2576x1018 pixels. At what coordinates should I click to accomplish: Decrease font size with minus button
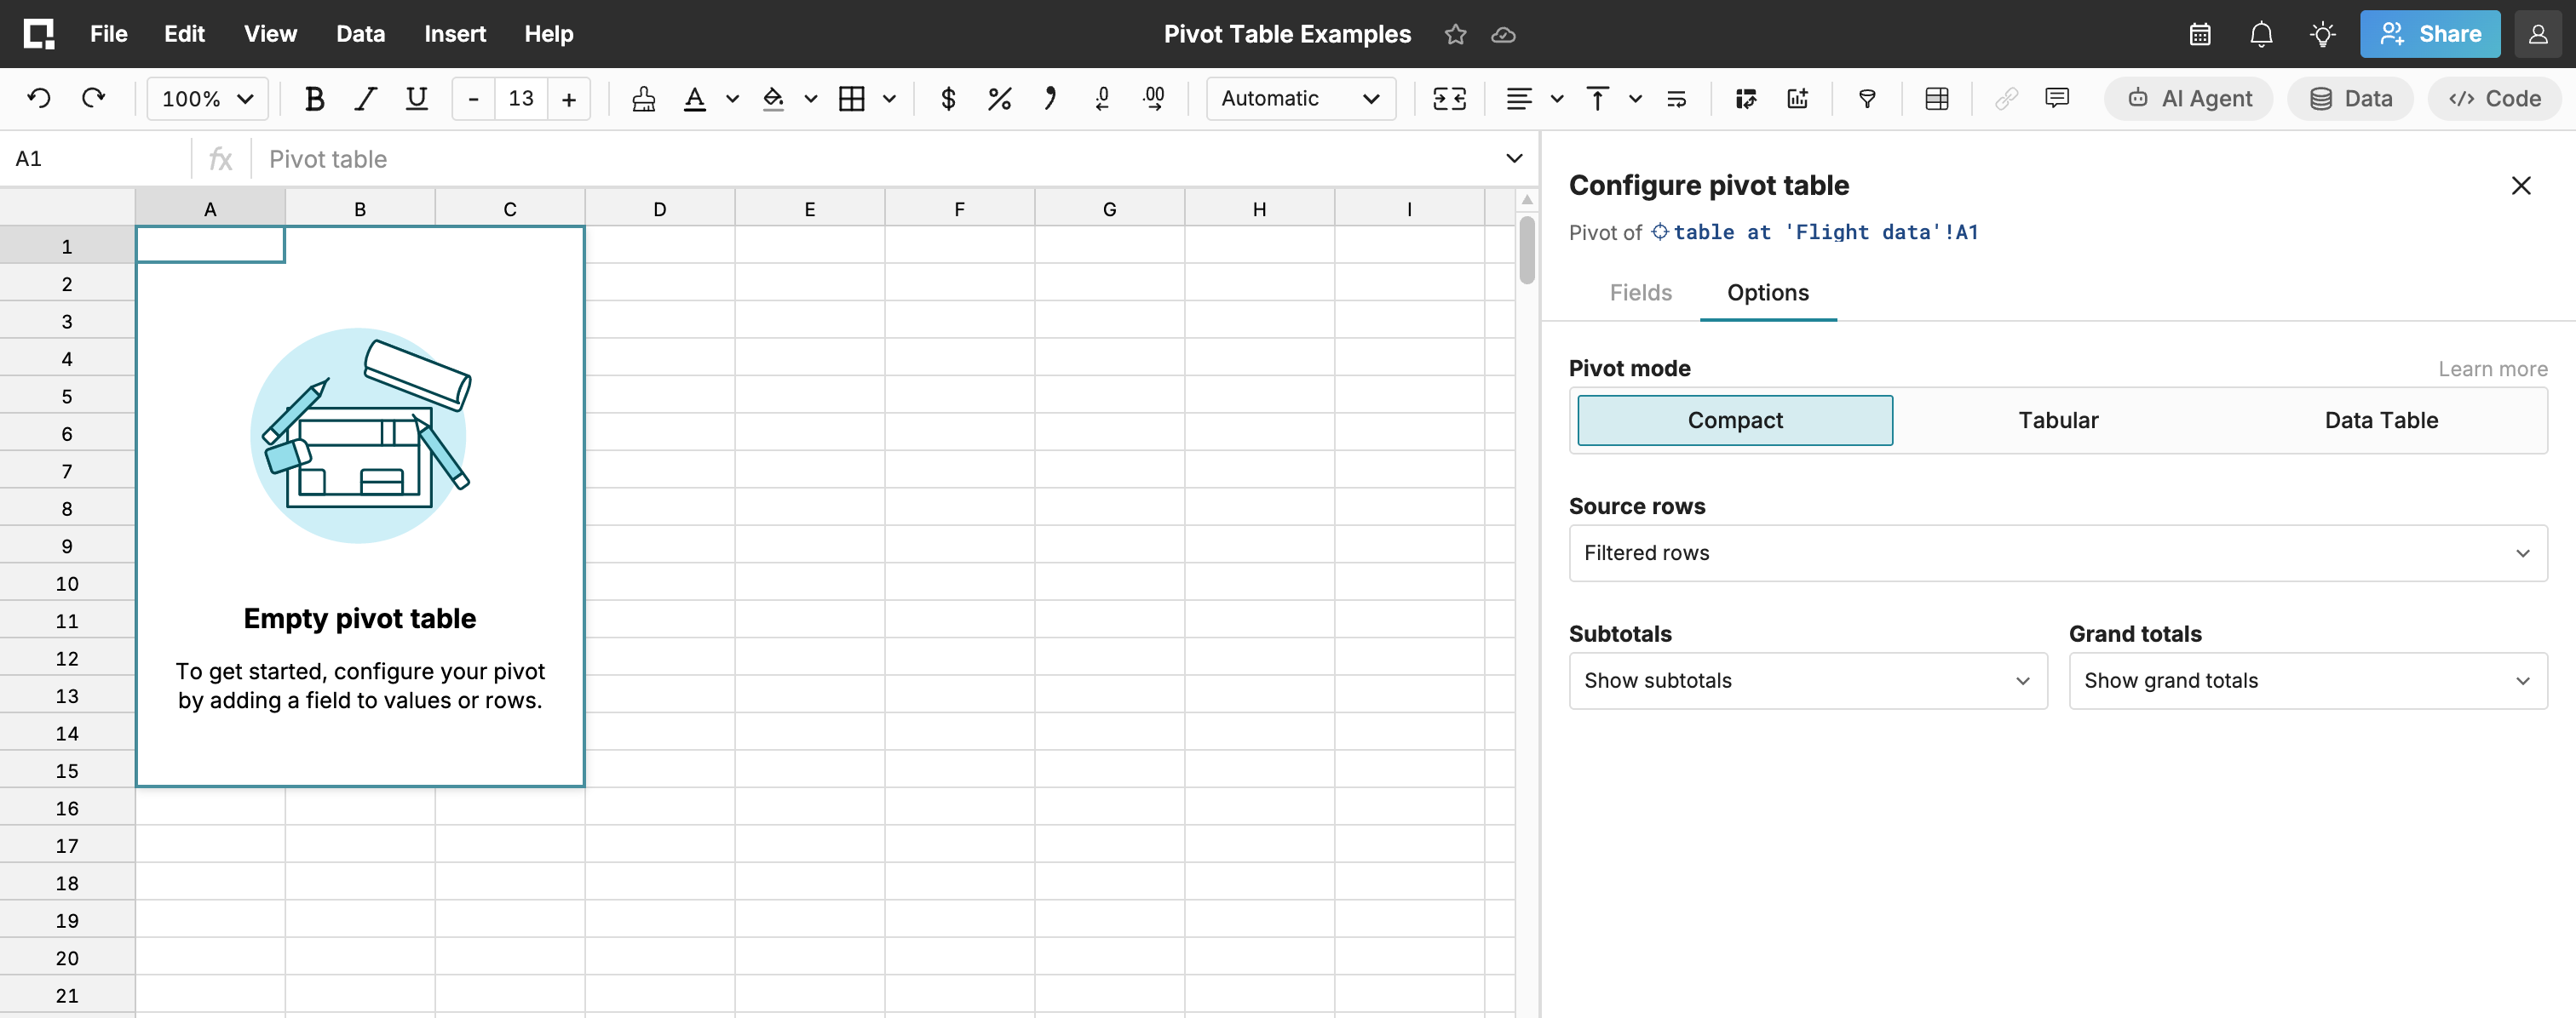point(474,98)
